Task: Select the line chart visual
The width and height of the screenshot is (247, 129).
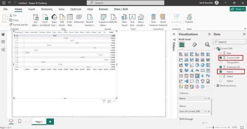Action: click(x=181, y=60)
